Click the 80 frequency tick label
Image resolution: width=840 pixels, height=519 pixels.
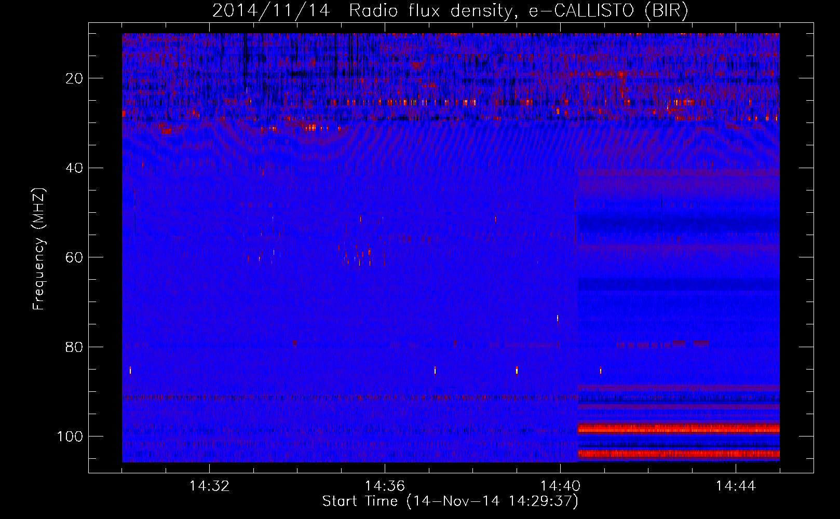point(75,347)
